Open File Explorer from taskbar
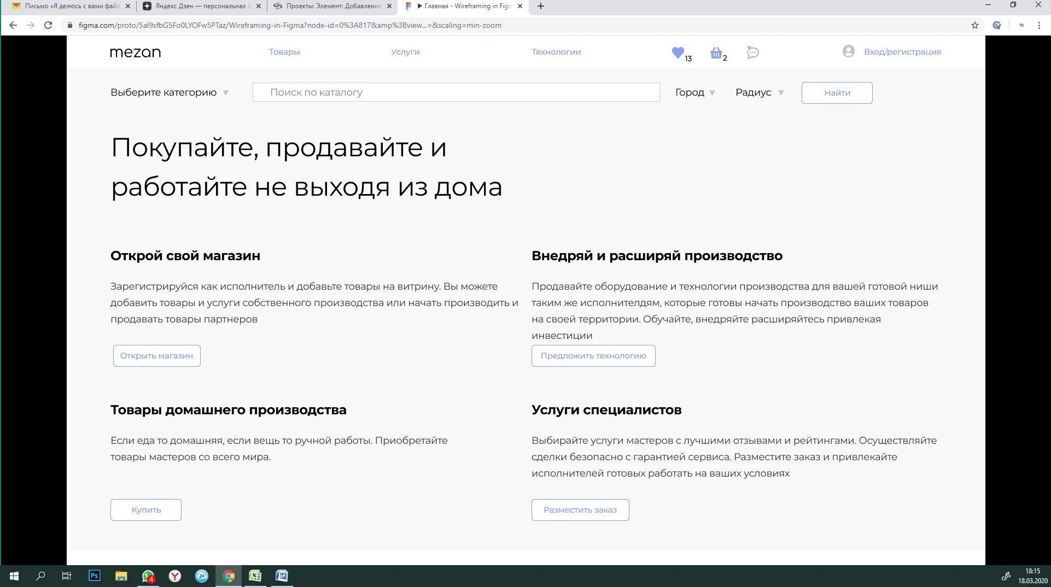The width and height of the screenshot is (1051, 587). click(121, 576)
